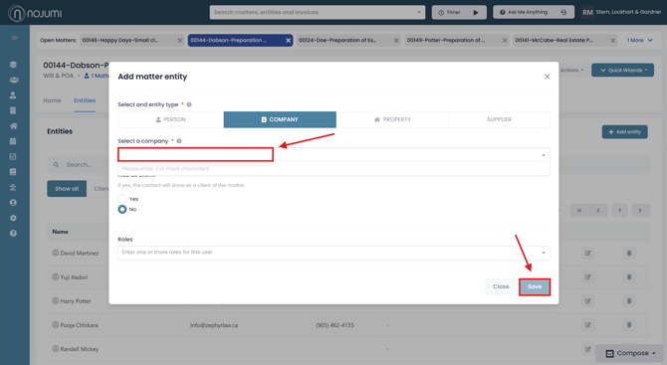Choose the COMPANY entity type
Screen dimensions: 667x365
pyautogui.click(x=280, y=119)
